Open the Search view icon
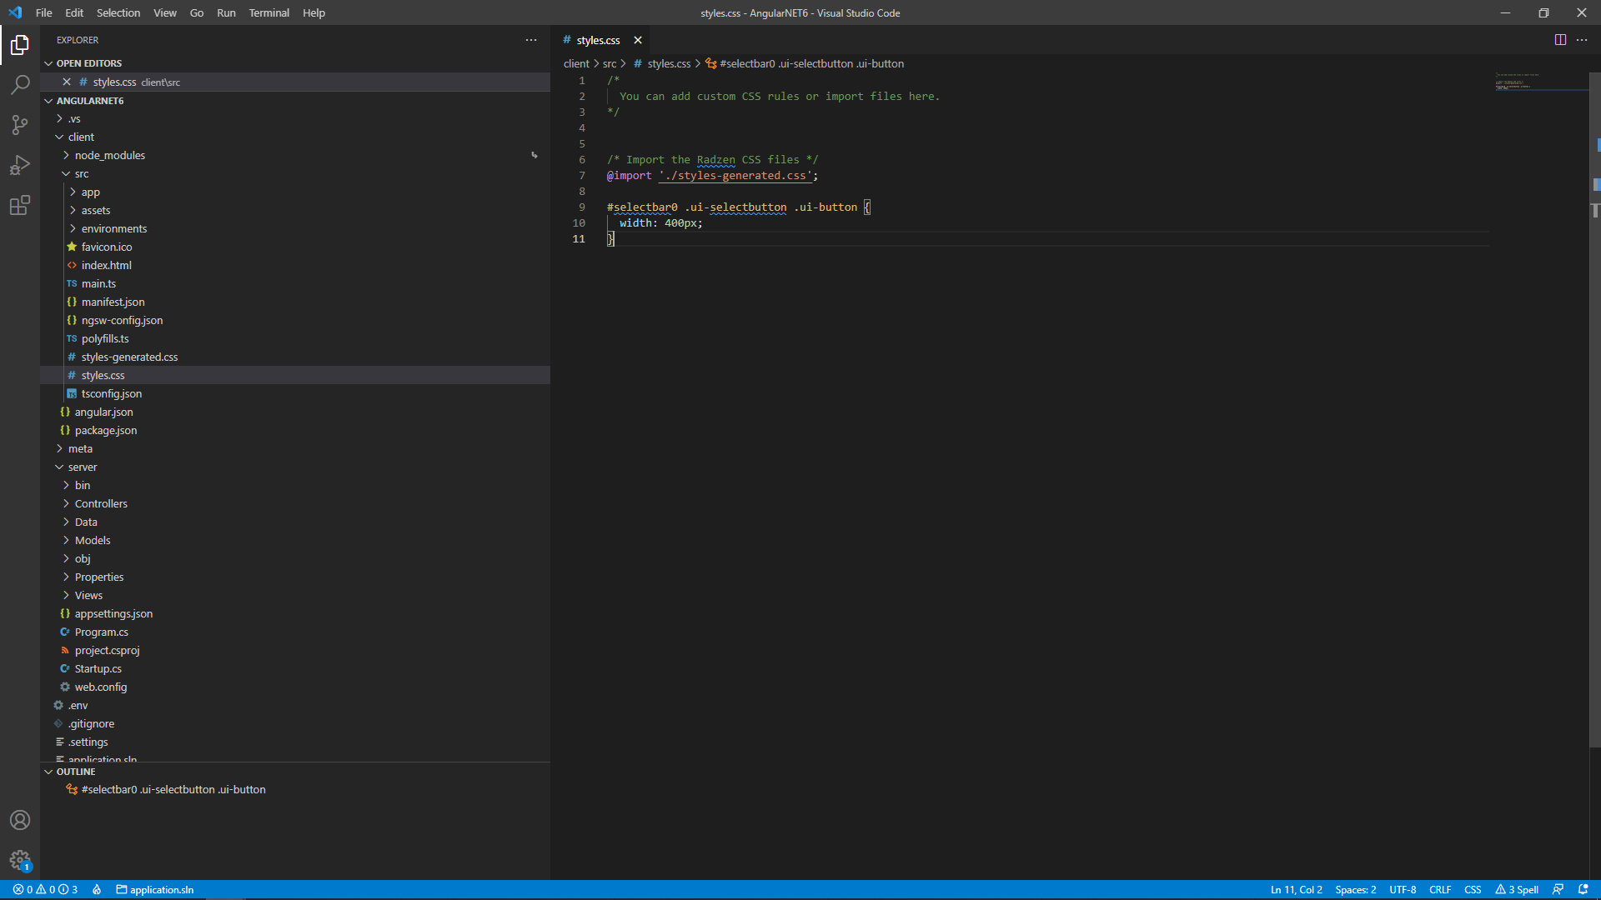Screen dimensions: 1601x900 [20, 85]
